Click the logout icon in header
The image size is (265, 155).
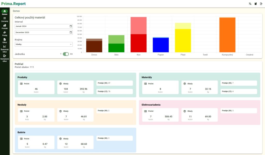point(261,4)
